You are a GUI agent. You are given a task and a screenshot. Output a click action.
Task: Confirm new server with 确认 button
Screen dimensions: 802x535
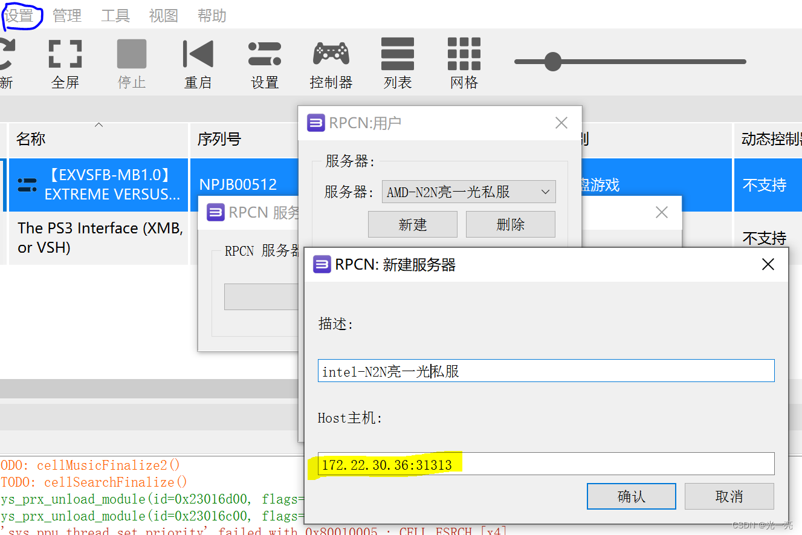[x=632, y=496]
